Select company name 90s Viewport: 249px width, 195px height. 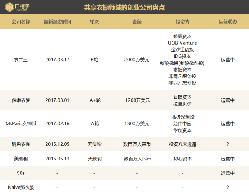coord(21,173)
